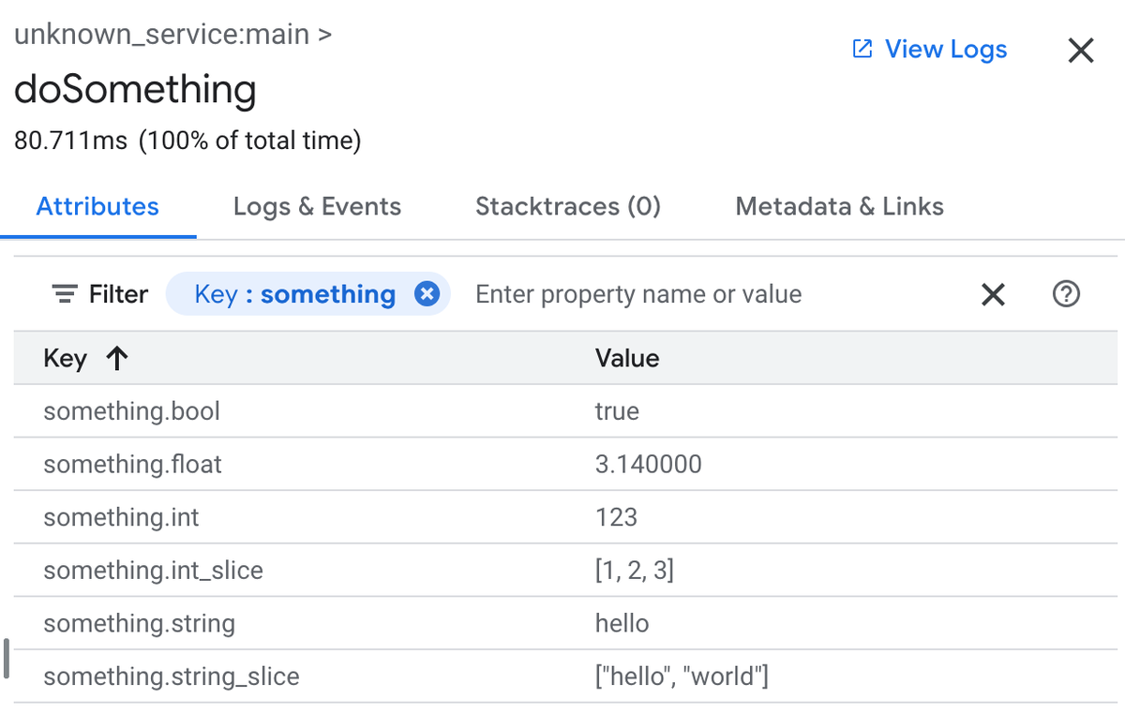
Task: Click the unknown_service:main breadcrumb
Action: pos(160,35)
